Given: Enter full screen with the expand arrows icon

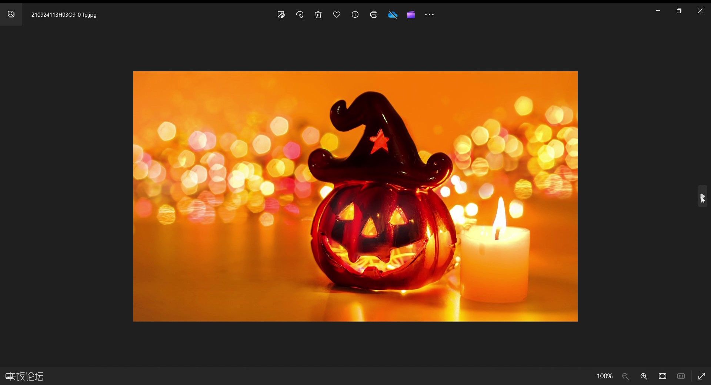Looking at the screenshot, I should tap(702, 376).
